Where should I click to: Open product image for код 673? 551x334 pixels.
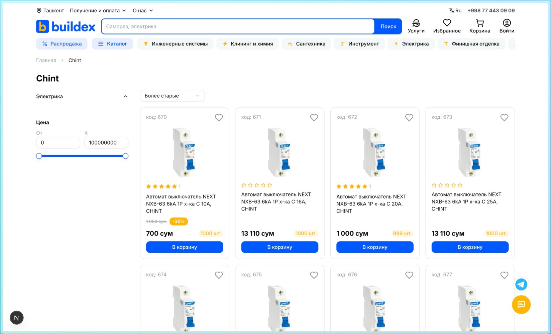pos(470,152)
